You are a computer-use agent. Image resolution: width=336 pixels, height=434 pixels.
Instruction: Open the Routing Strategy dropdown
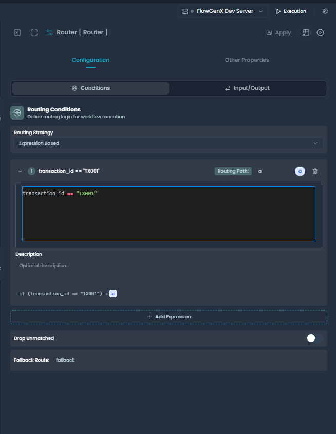pos(169,143)
